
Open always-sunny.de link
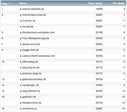(x=31, y=44)
